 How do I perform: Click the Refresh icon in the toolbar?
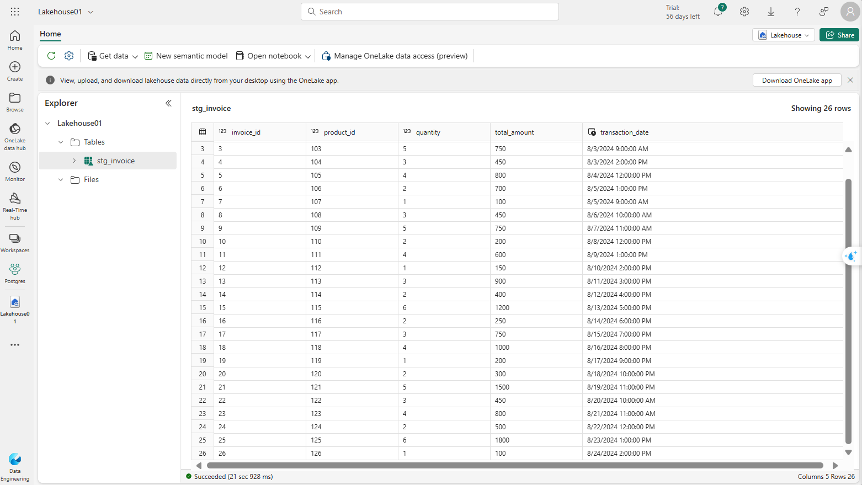point(51,56)
